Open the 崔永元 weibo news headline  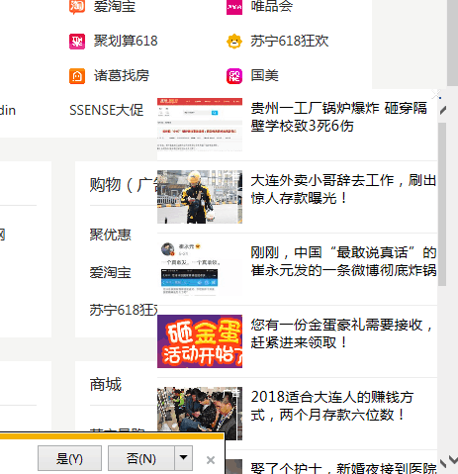(x=343, y=261)
